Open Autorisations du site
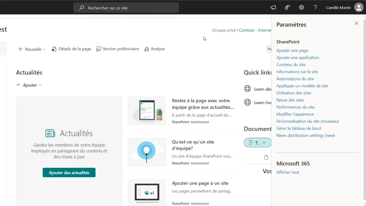The width and height of the screenshot is (366, 206). [x=295, y=79]
